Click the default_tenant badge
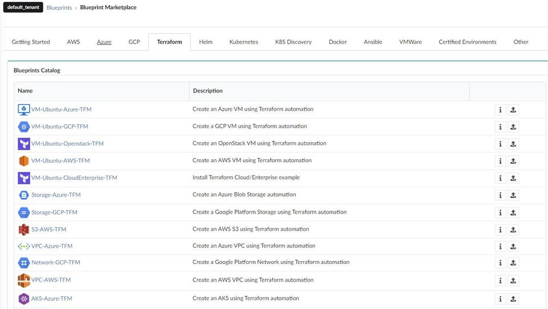The height and width of the screenshot is (309, 548). (23, 7)
